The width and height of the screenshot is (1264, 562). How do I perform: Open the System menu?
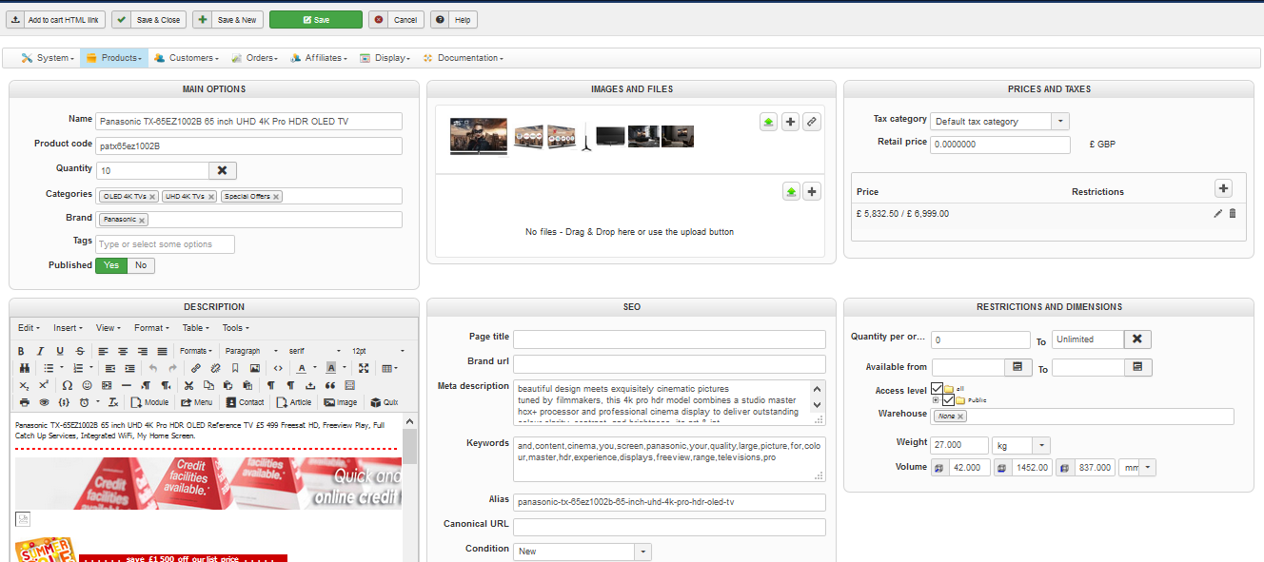coord(47,58)
